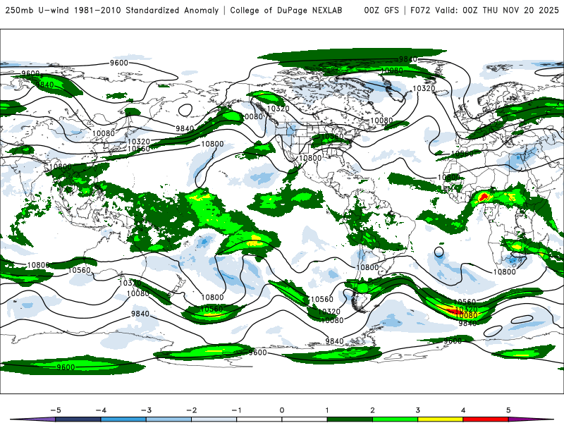Viewport: 564px width, 423px height.
Task: Click the colorbar tick label "−2"
Action: coord(191,410)
